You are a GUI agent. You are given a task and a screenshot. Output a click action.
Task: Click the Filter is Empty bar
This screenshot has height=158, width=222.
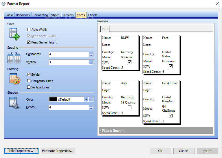tap(156, 130)
